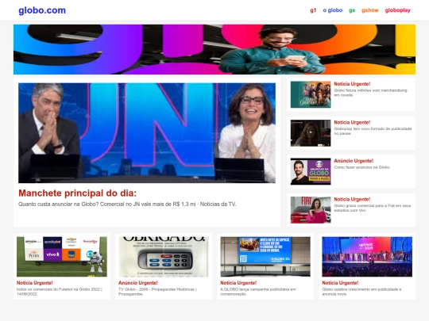429x321 pixels.
Task: Open 'Anúncio Urgente!' about TV Globo 2000 propagandas
Action: click(138, 283)
